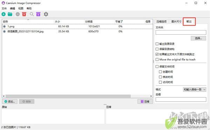210x130 pixels.
Task: Click the grey remove item toolbar icon
Action: 18,14
